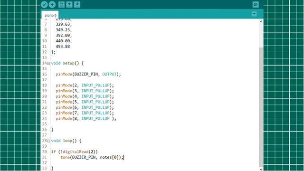Click the pinMode(4, INPUT_PULLUP) line
304x171 pixels.
85,96
